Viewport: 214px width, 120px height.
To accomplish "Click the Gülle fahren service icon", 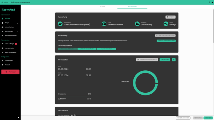I will (60, 24).
